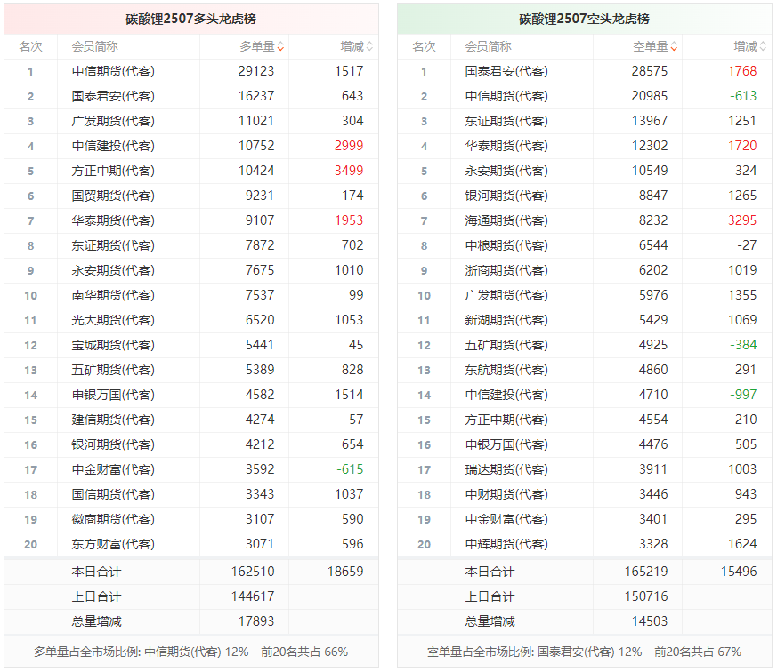The image size is (777, 672).
Task: Select 浙商期货(代客) row
Action: click(585, 270)
